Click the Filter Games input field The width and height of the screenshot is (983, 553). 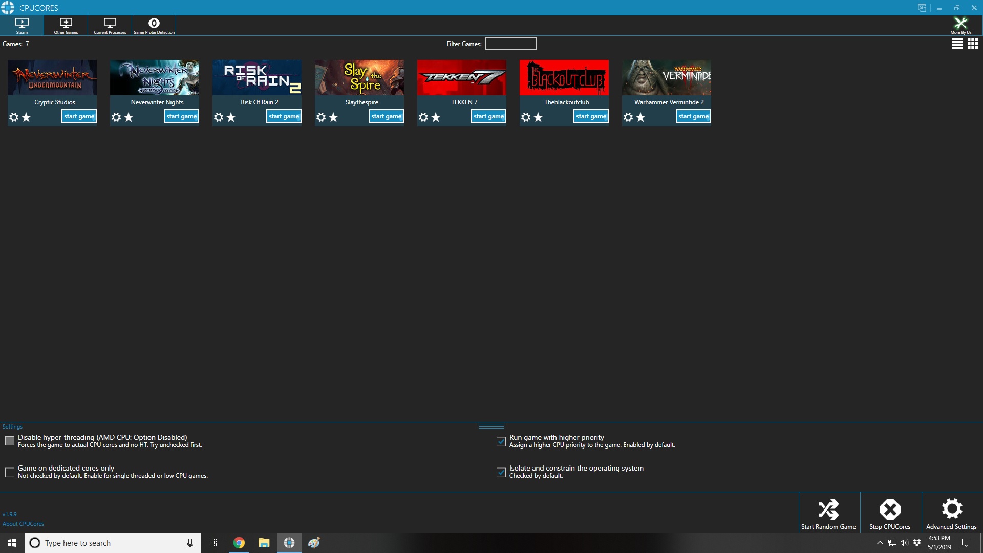[x=511, y=44]
